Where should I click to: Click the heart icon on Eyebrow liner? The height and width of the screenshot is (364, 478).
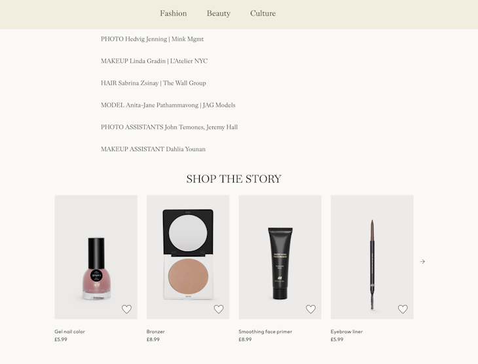[x=403, y=309]
